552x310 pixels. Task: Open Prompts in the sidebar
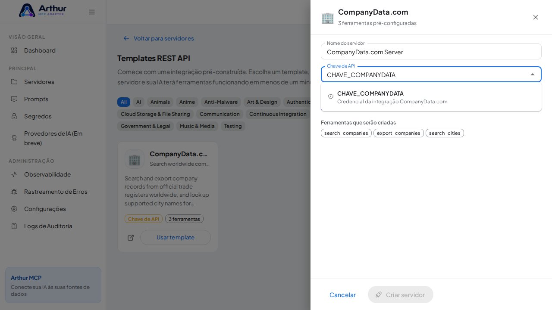pos(53,99)
